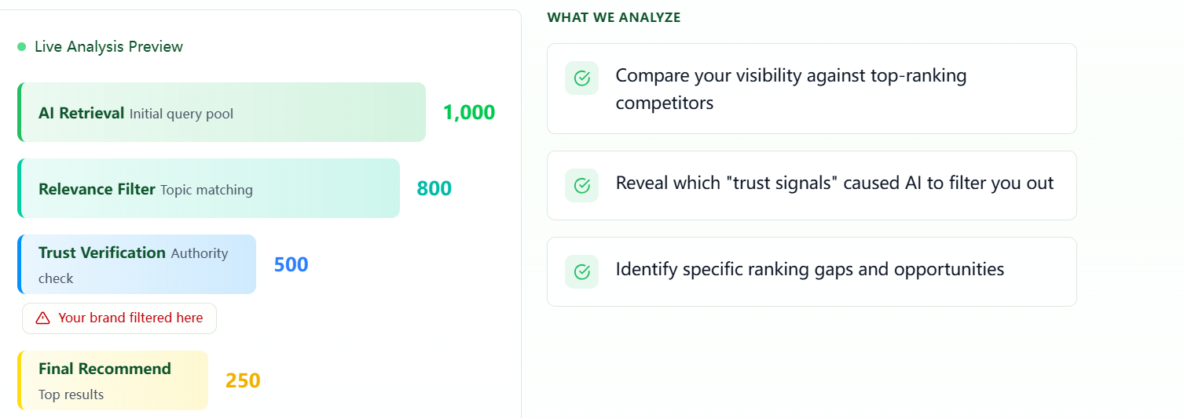Click the 800 relevance count value
This screenshot has width=1184, height=418.
434,188
